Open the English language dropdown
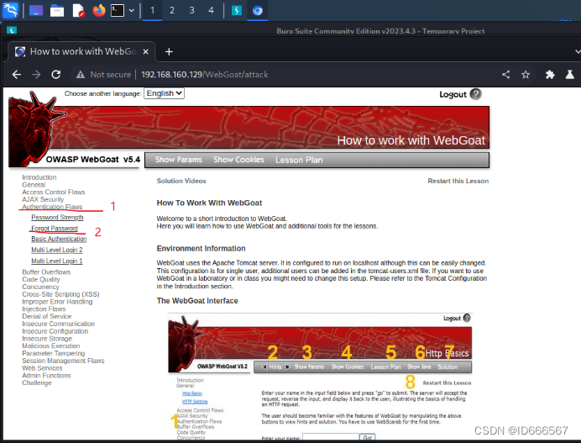This screenshot has height=443, width=581. click(165, 93)
